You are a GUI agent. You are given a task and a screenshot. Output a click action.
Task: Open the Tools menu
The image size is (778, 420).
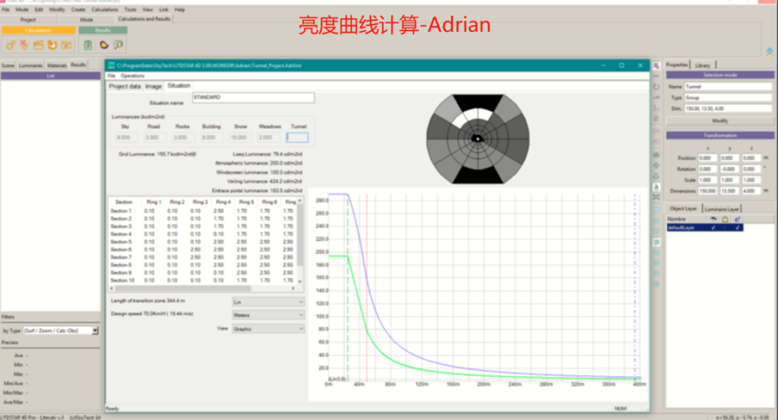click(130, 9)
